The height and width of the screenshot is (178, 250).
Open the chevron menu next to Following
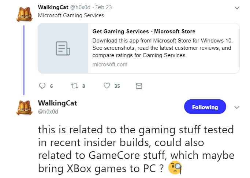(x=237, y=107)
